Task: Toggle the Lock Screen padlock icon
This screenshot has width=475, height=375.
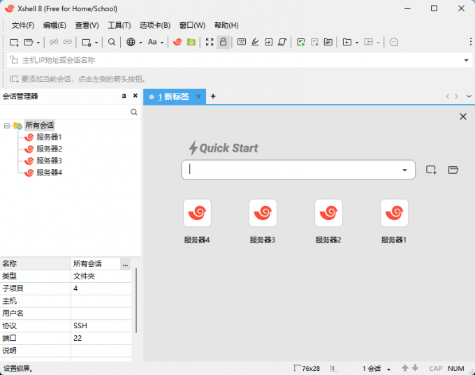Action: pyautogui.click(x=224, y=42)
